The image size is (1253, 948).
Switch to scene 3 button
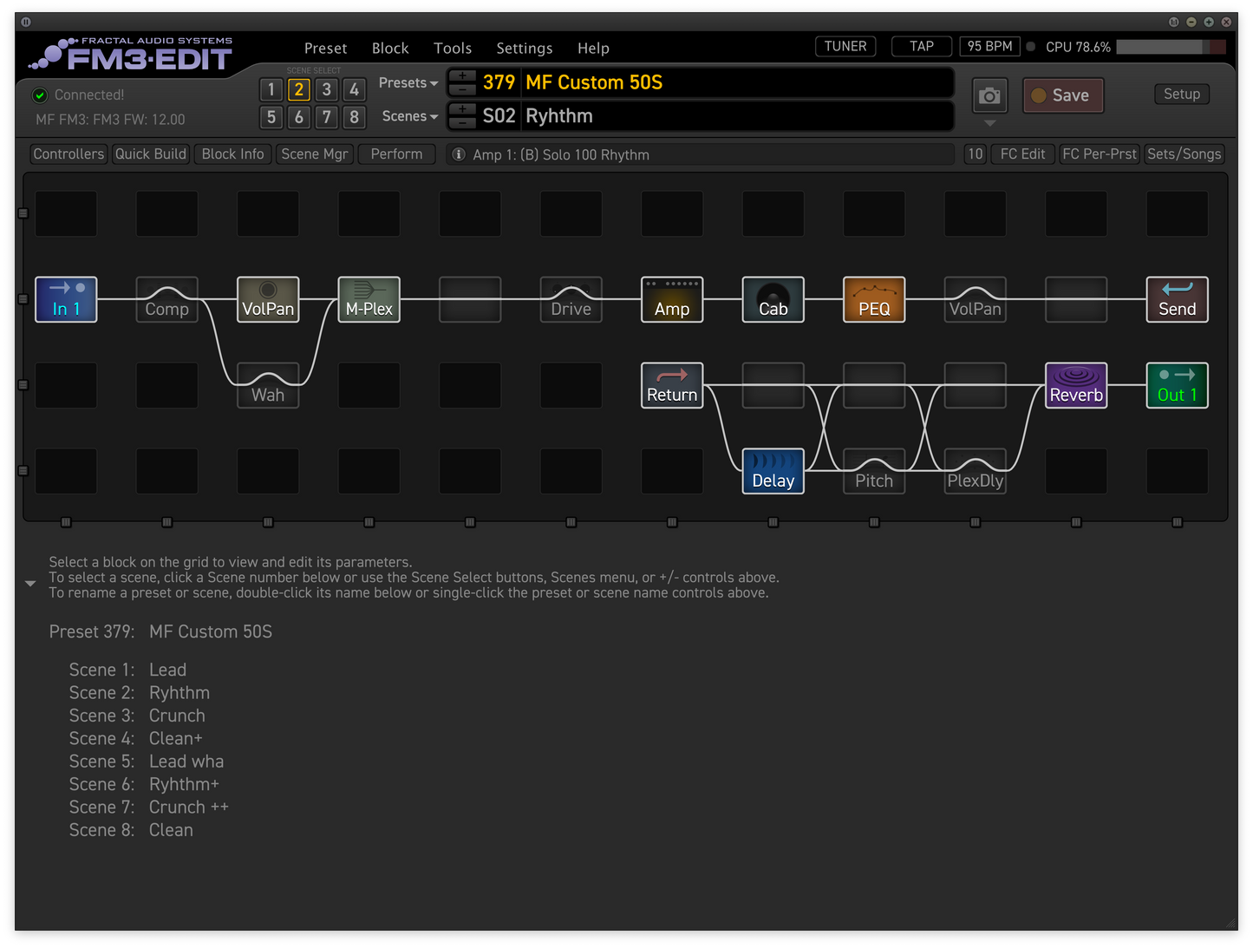pos(327,89)
